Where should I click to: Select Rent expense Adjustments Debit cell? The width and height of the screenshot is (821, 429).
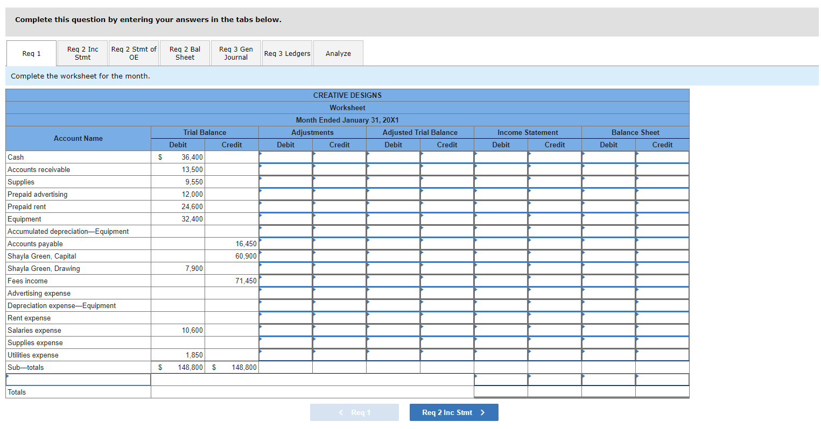click(285, 318)
